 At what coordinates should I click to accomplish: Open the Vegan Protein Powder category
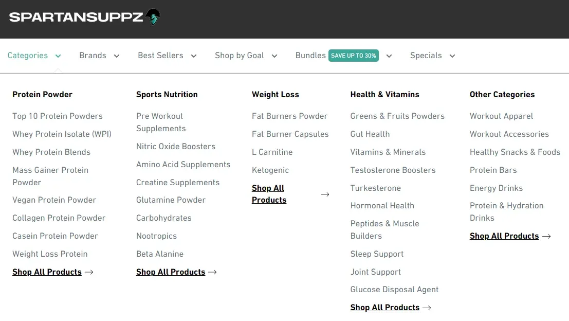coord(54,200)
